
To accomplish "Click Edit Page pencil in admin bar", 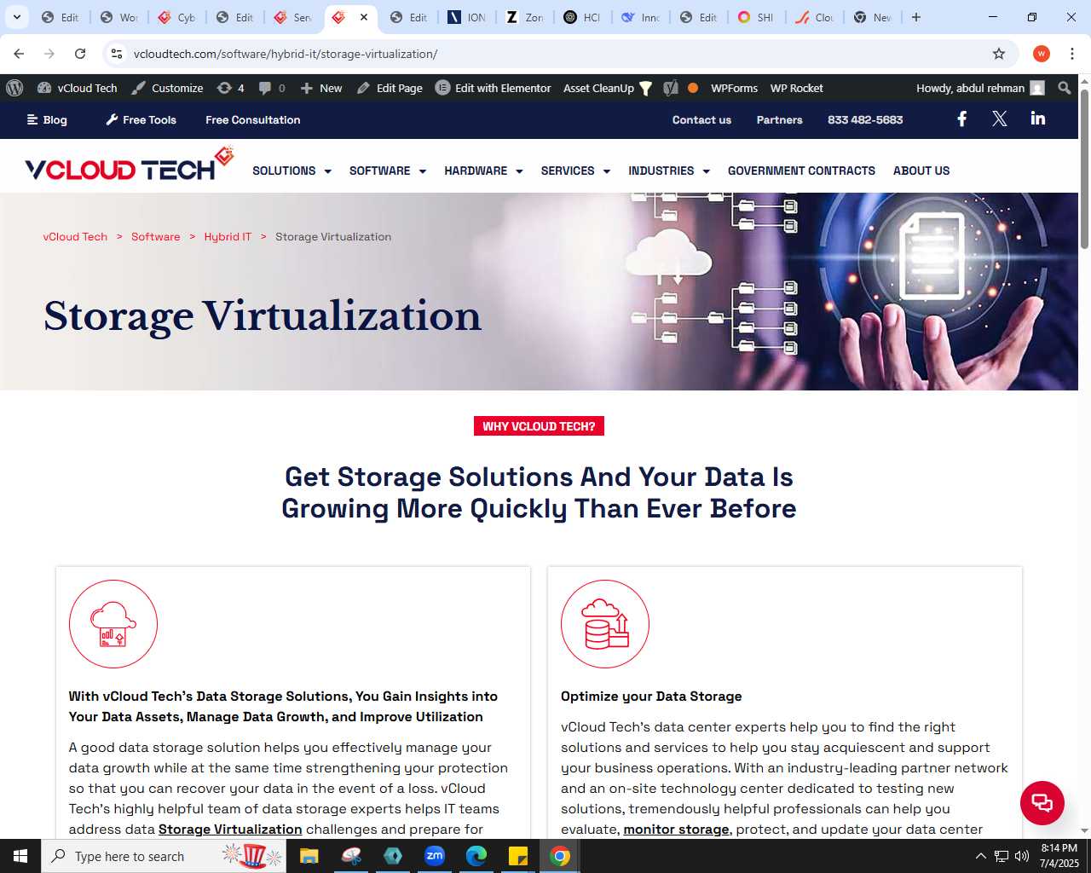I will point(390,88).
